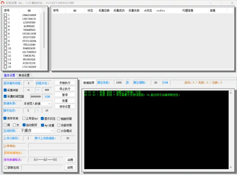Click the 开始执行 button to start execution

tap(65, 83)
